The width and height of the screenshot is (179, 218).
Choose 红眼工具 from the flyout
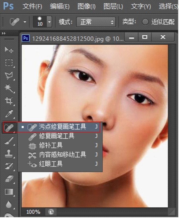click(x=51, y=164)
